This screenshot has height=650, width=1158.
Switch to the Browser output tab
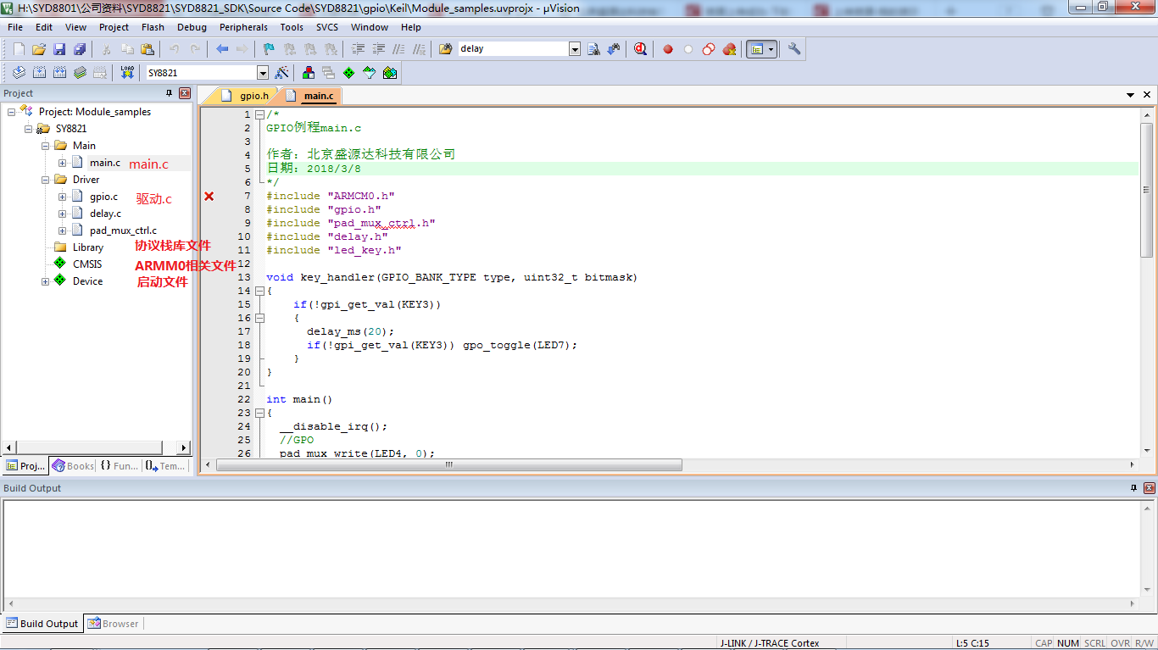113,624
